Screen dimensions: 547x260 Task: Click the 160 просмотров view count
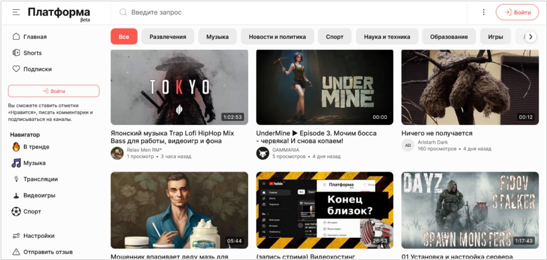pyautogui.click(x=437, y=149)
